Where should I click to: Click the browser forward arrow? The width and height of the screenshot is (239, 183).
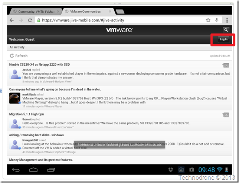tap(21, 20)
